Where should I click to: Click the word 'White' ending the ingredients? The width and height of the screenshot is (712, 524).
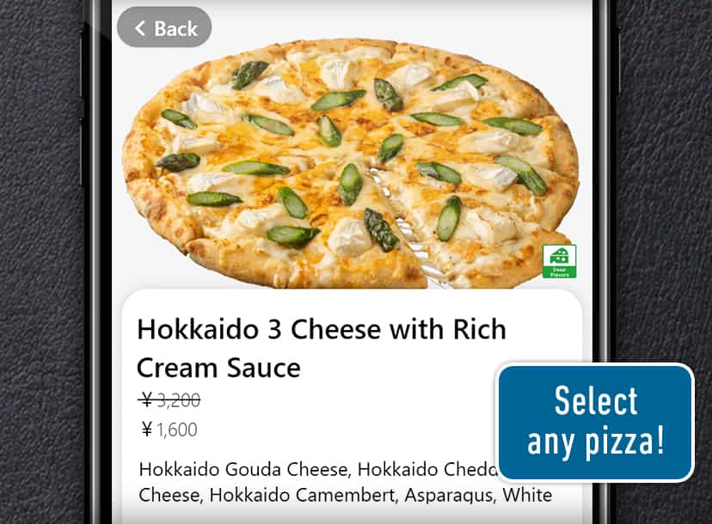tap(527, 495)
